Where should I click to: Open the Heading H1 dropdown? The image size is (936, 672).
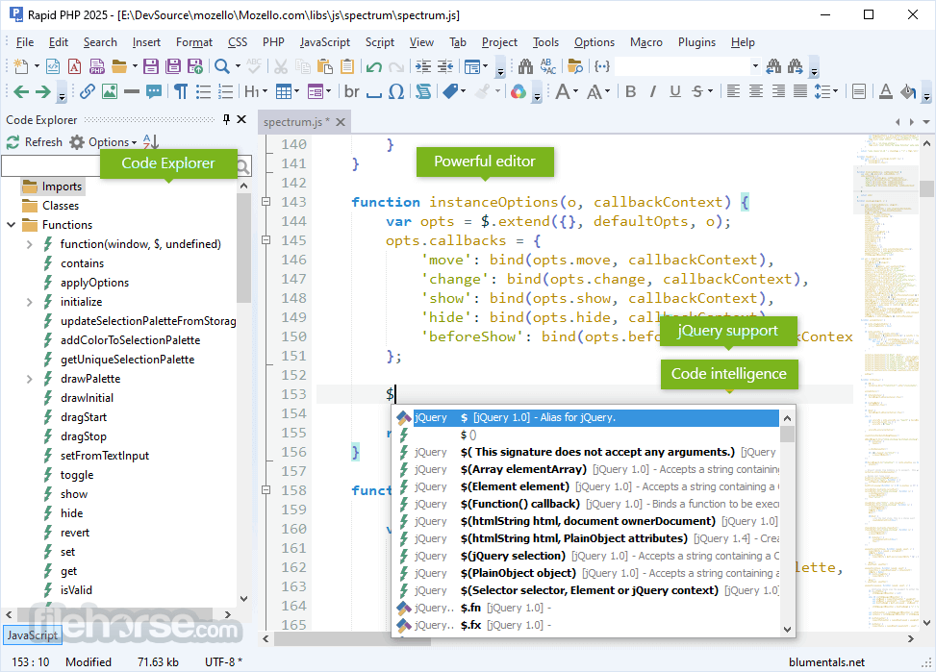point(265,91)
